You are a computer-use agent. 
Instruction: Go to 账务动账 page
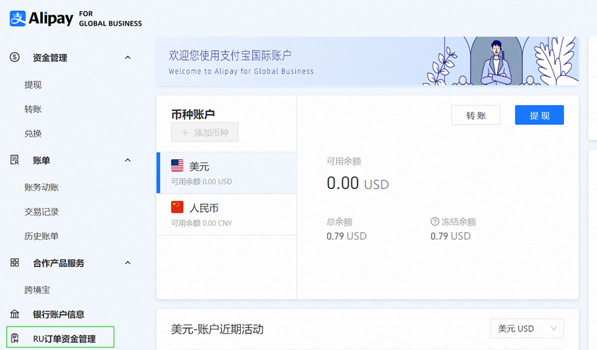41,187
